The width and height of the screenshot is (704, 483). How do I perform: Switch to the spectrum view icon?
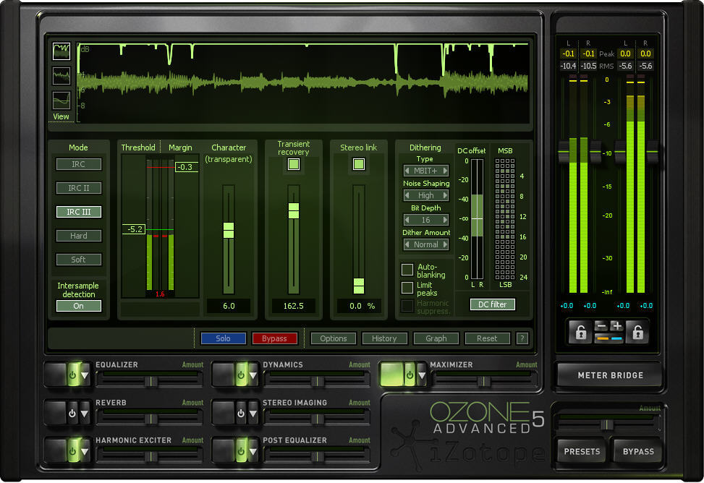click(x=61, y=75)
